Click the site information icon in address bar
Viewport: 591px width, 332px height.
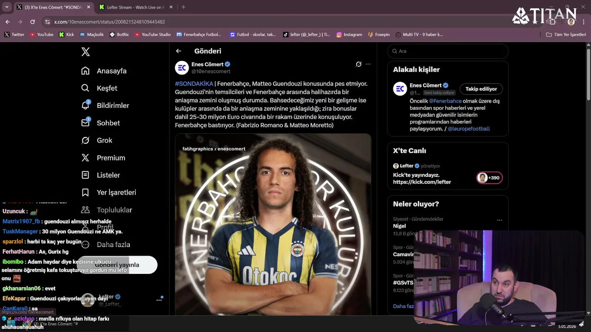(47, 22)
